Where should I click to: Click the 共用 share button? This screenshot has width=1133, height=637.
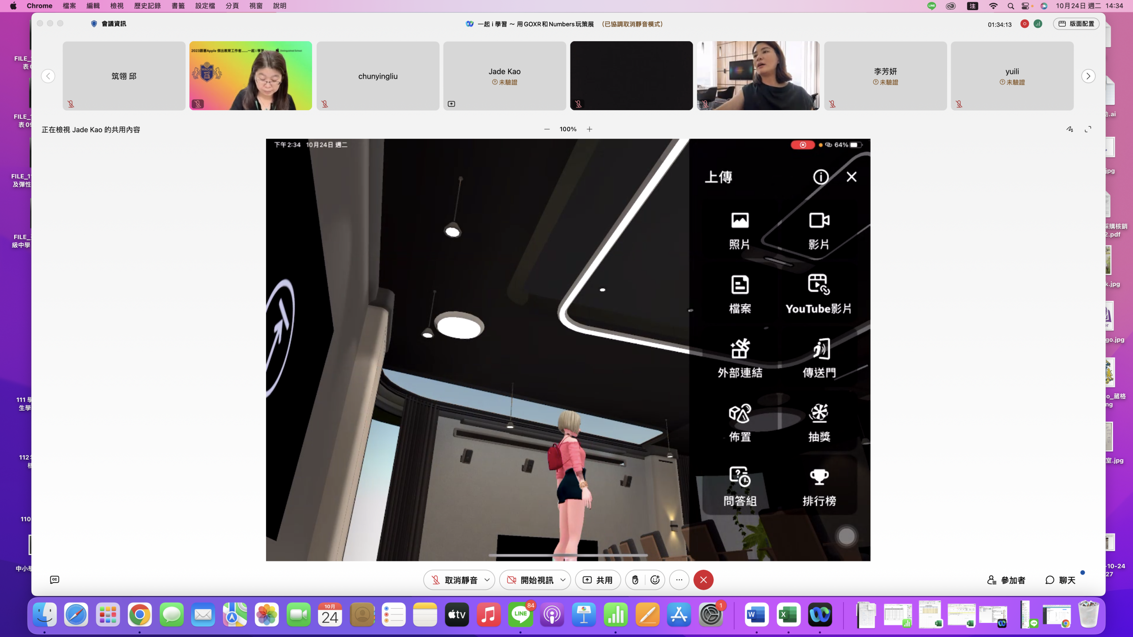pos(598,580)
